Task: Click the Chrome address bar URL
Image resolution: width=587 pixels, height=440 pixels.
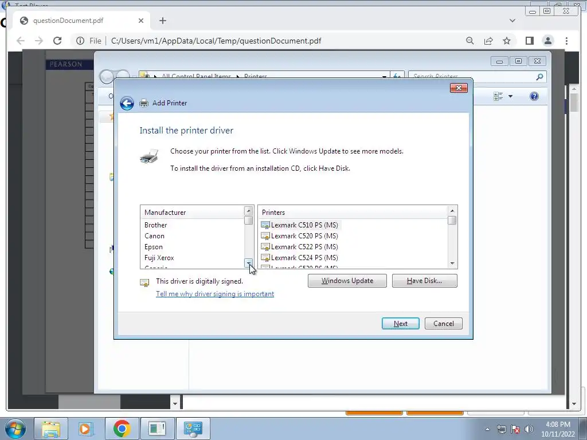Action: pyautogui.click(x=216, y=41)
